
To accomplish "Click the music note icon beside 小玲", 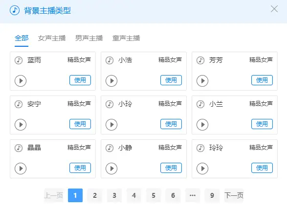I will [x=110, y=104].
